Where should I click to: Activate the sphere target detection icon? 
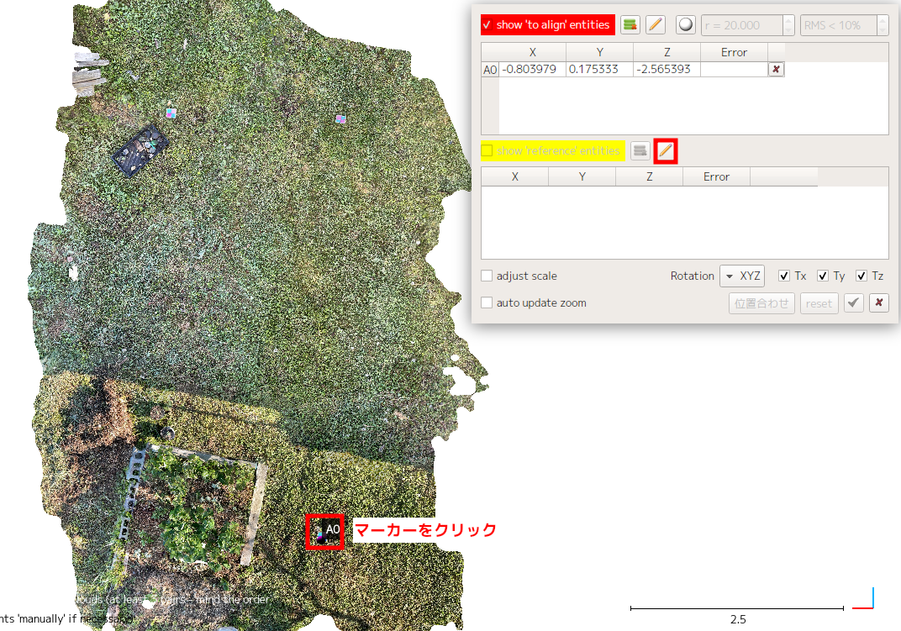pyautogui.click(x=685, y=24)
